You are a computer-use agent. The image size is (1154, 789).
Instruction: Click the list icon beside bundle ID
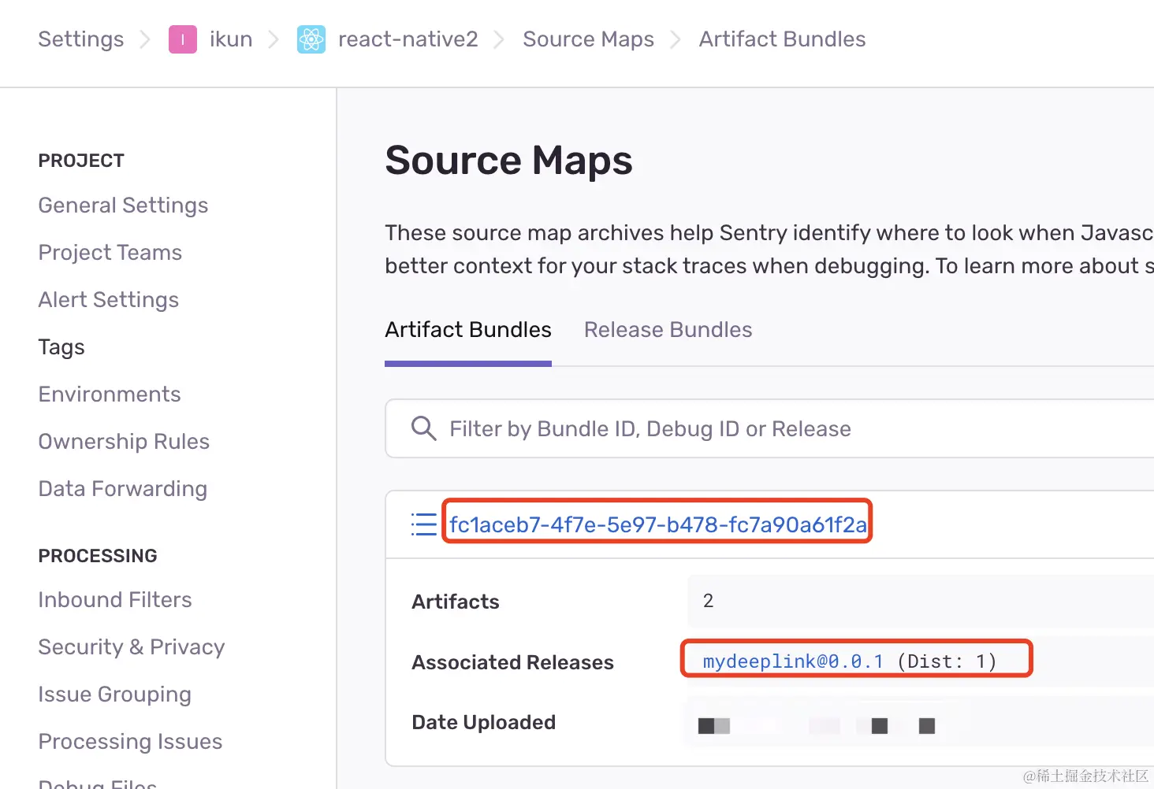point(424,524)
